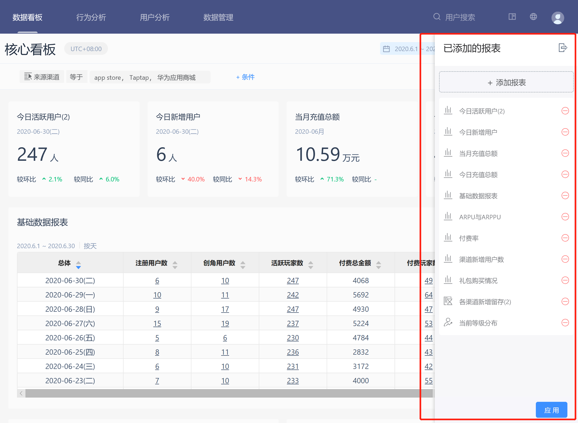578x423 pixels.
Task: Remove ARPU与ARPPU from the added reports
Action: click(x=565, y=217)
